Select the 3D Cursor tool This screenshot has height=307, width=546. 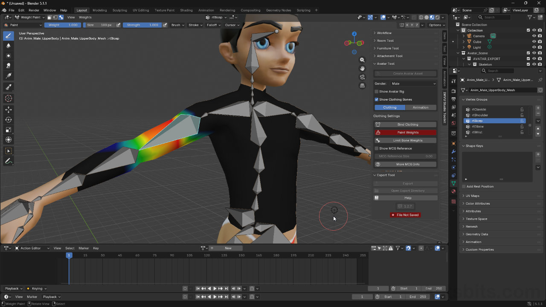(x=9, y=98)
